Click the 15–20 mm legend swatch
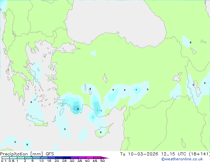The image size is (210, 162). tap(52, 158)
